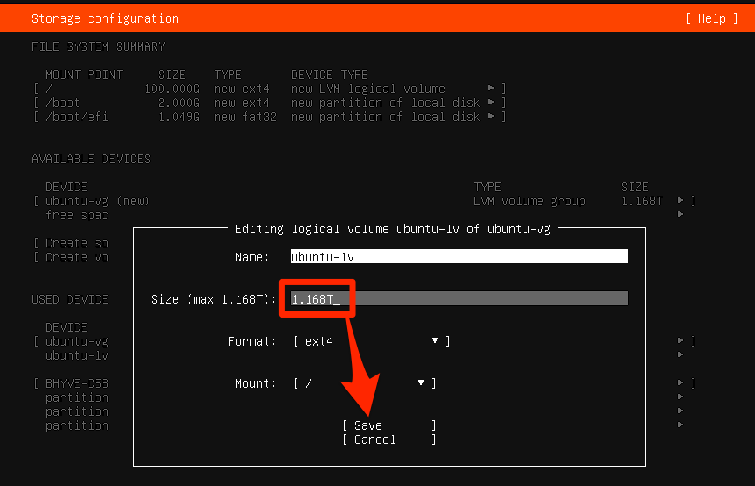
Task: Click the arrow on the Used Devices ubuntu-vg row
Action: tap(681, 341)
